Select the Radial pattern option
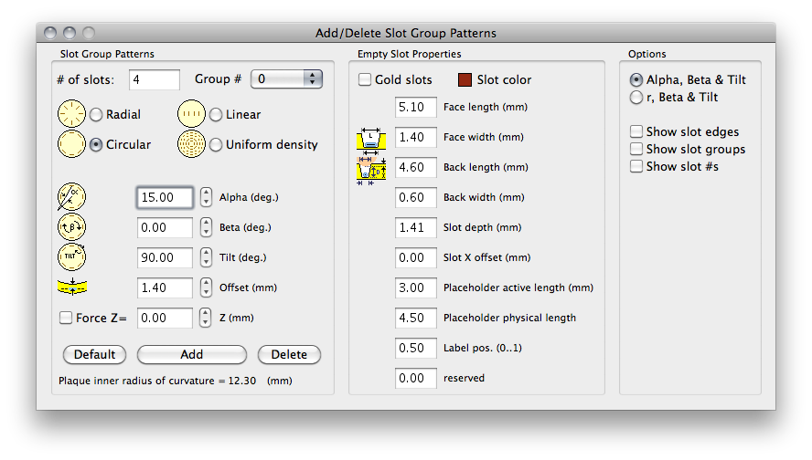Screen dimensions: 812x460 point(96,114)
